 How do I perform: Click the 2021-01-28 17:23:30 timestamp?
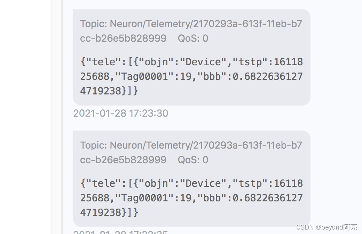click(x=121, y=113)
